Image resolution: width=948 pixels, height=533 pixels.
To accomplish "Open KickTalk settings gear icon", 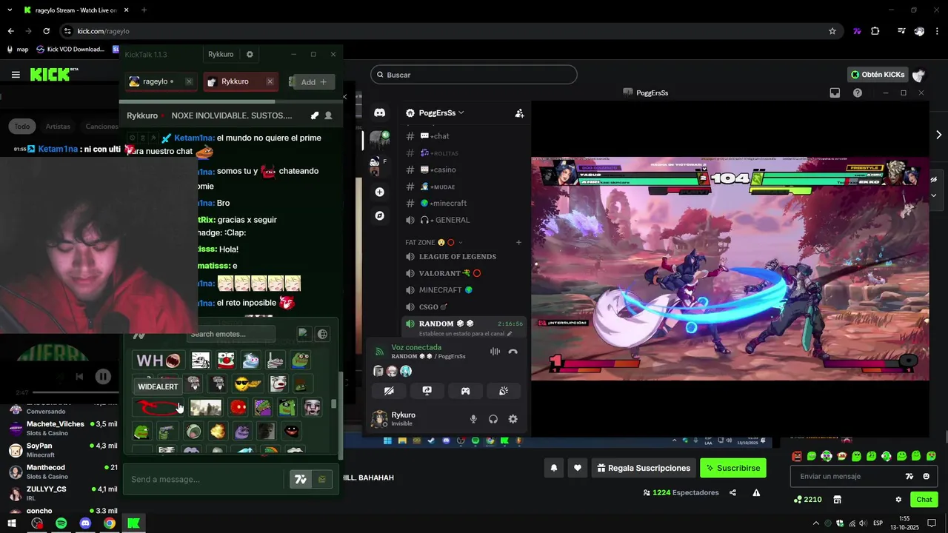I will point(250,54).
